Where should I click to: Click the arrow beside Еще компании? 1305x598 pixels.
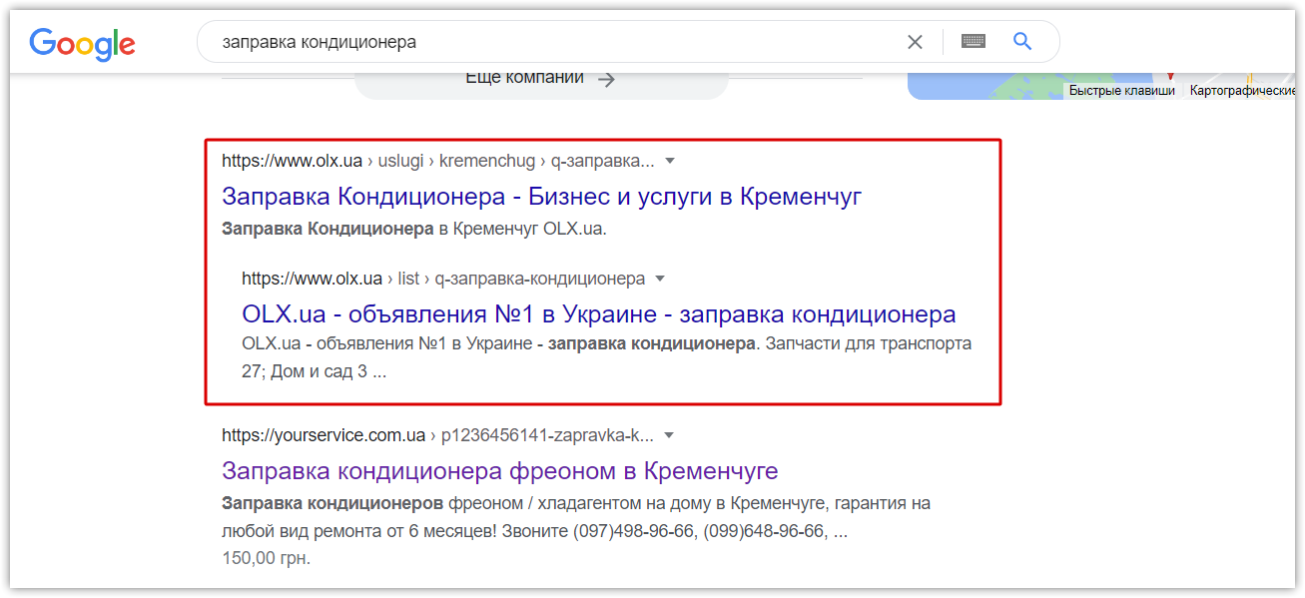coord(606,79)
